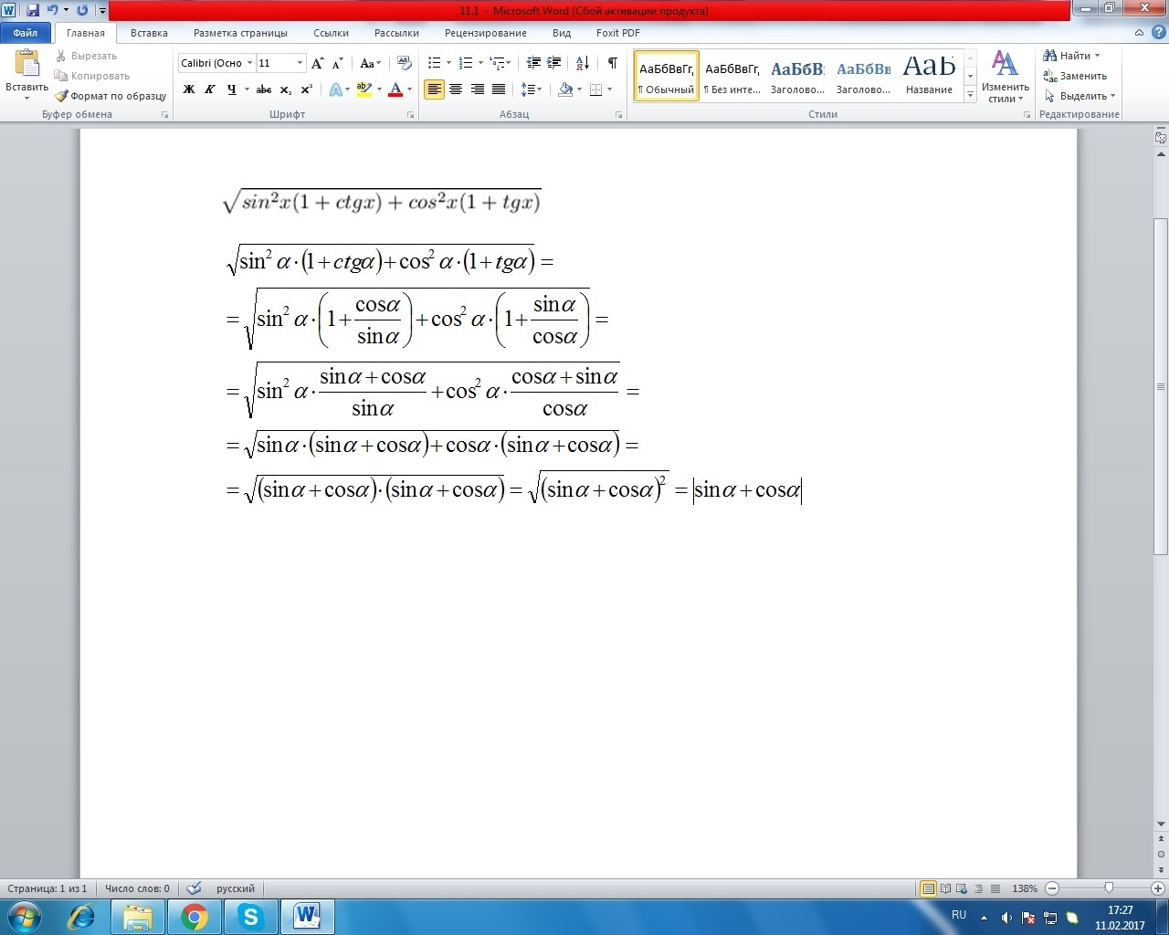This screenshot has height=935, width=1169.
Task: Clear all formatting from the selection
Action: [x=405, y=63]
